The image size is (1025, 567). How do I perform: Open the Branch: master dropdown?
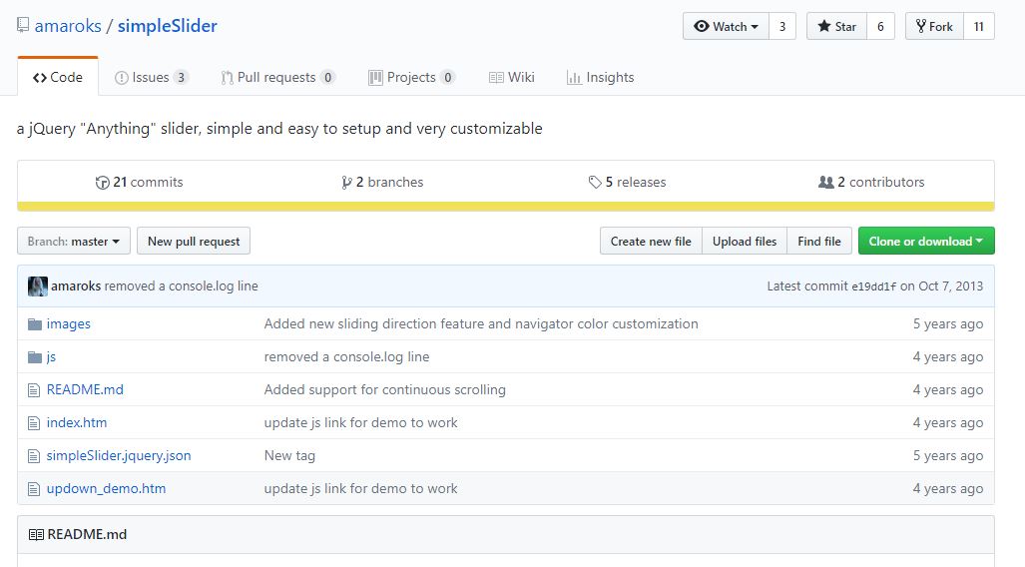(x=74, y=242)
